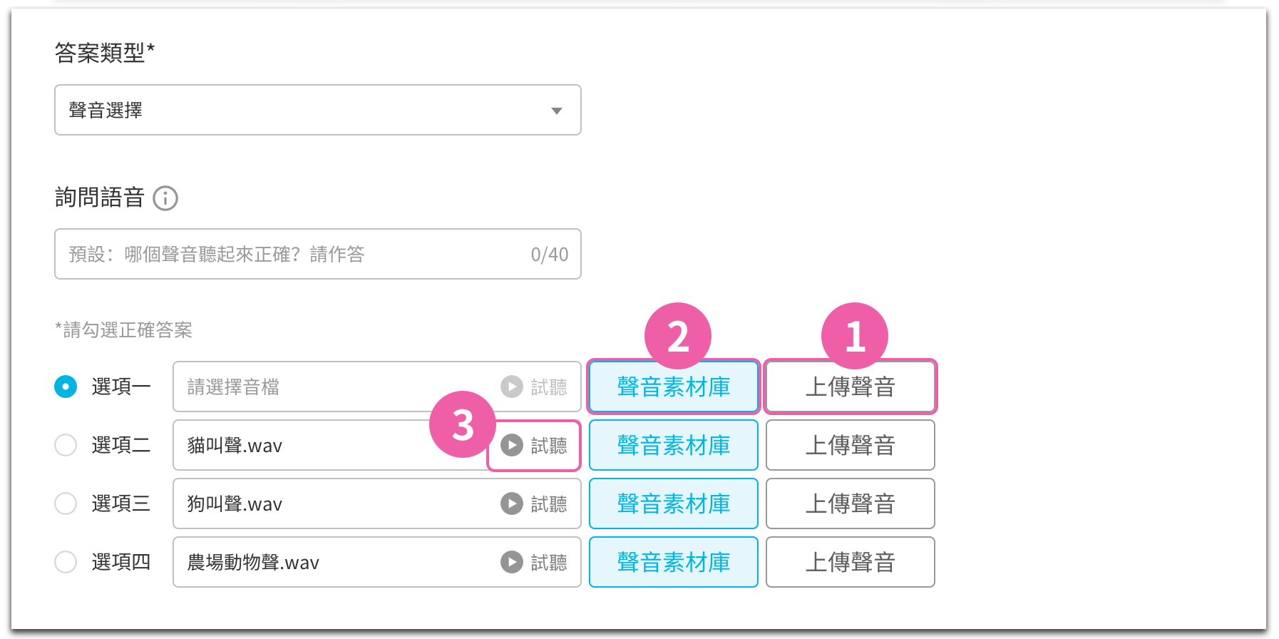Play preview of 貓叫聲.wav
Screen dimensions: 1279x639
[511, 445]
